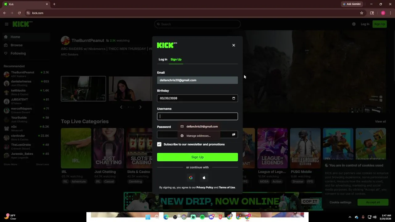Go to previous featured stream arrow
This screenshot has width=395, height=222.
121,107
